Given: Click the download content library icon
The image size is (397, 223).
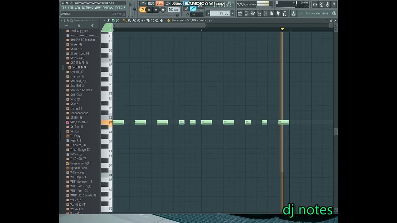Looking at the screenshot, I should [x=293, y=13].
